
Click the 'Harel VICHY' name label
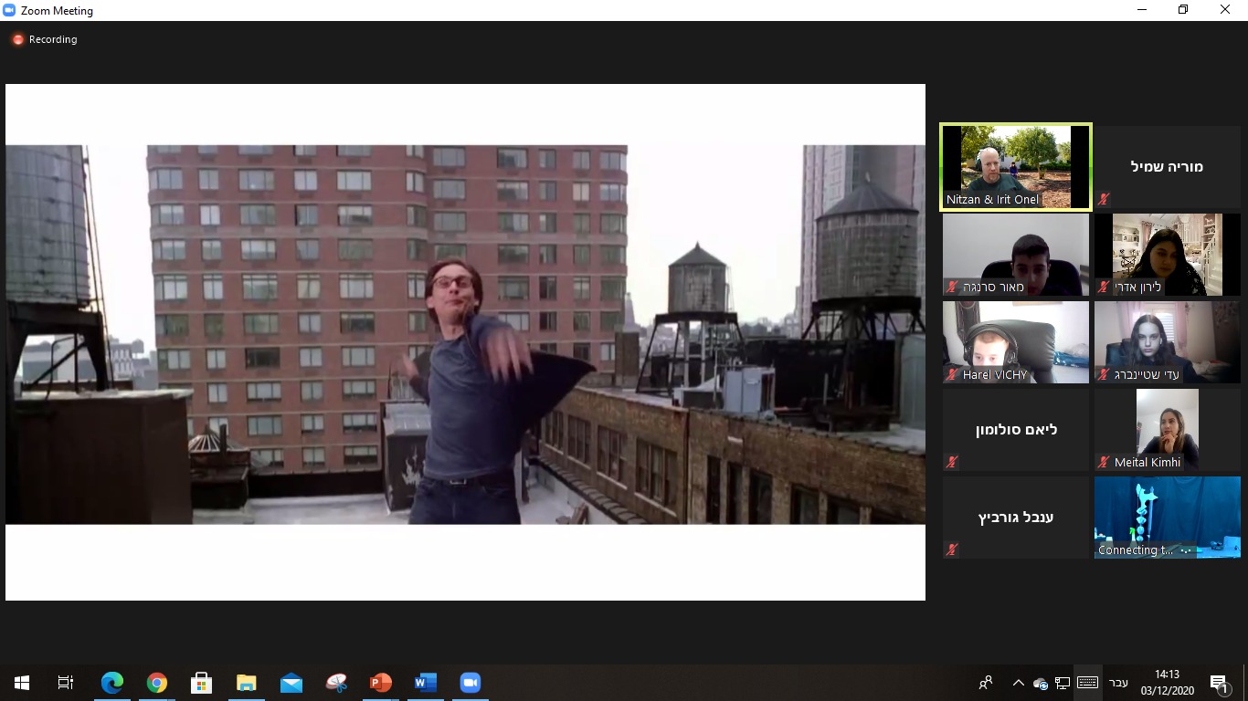point(995,374)
